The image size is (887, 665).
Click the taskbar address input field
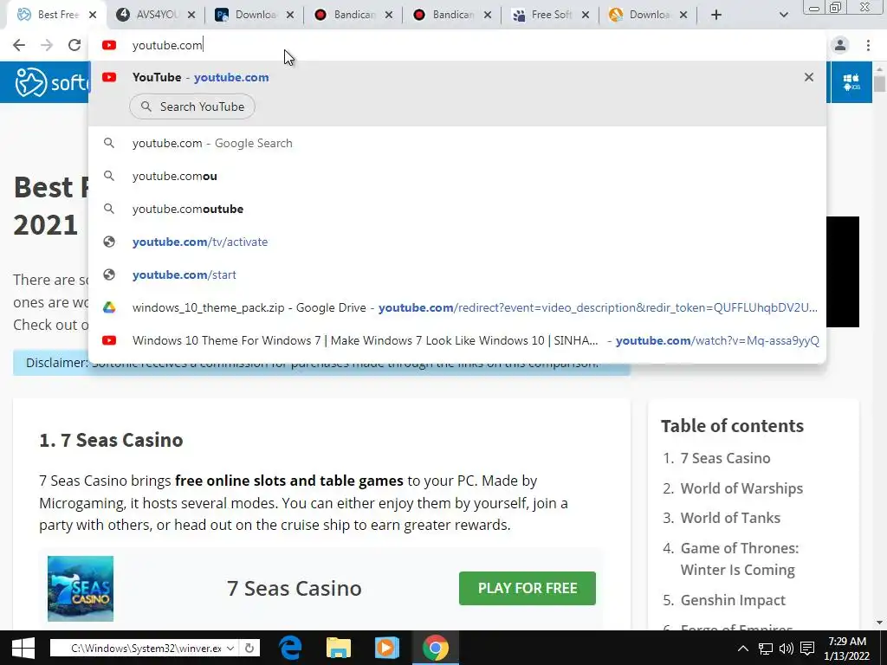[x=145, y=648]
